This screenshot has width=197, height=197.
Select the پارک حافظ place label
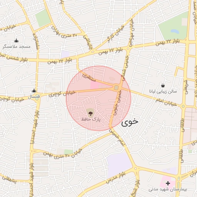click(91, 119)
